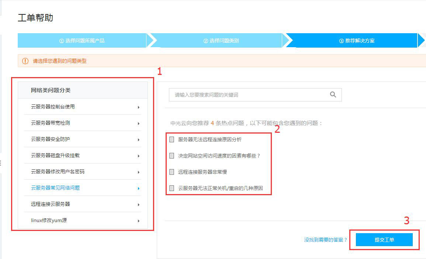Expand arrow for linux修改yum源
The width and height of the screenshot is (426, 259).
139,221
